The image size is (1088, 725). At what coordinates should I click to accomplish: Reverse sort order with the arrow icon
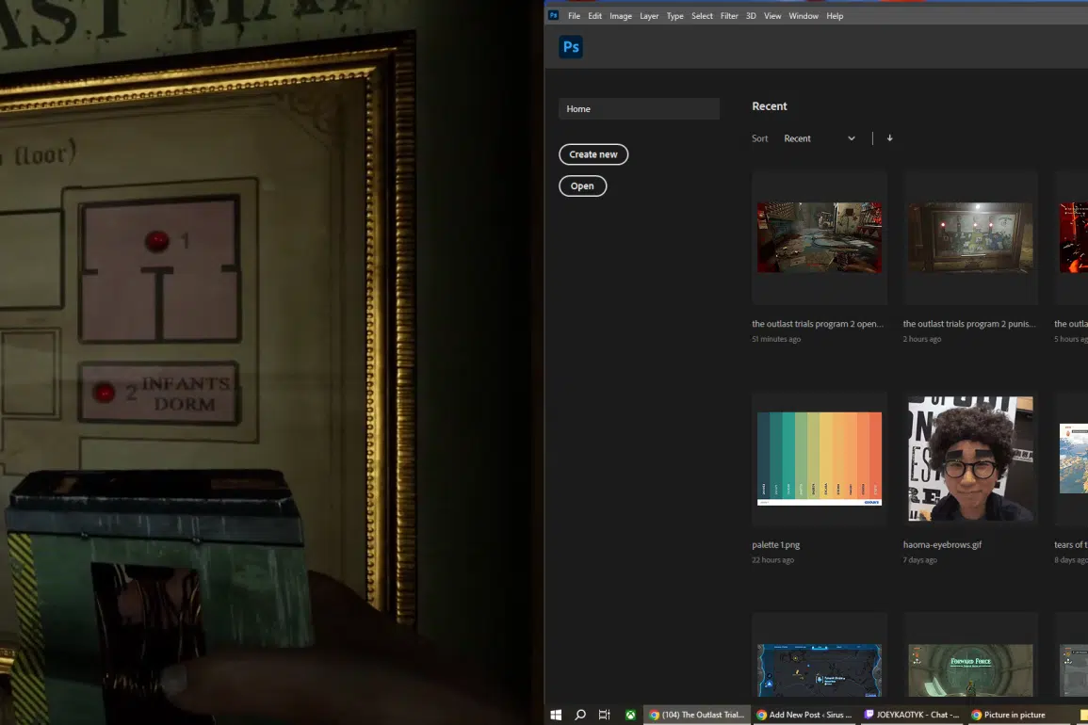click(x=889, y=138)
